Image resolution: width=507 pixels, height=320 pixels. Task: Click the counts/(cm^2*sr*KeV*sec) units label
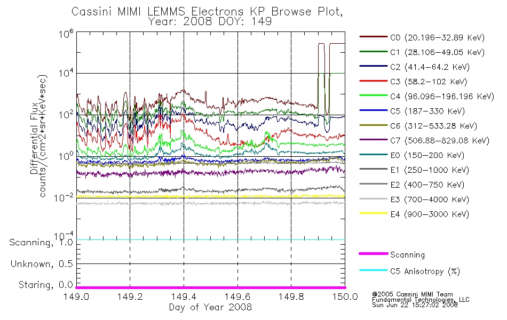(43, 136)
